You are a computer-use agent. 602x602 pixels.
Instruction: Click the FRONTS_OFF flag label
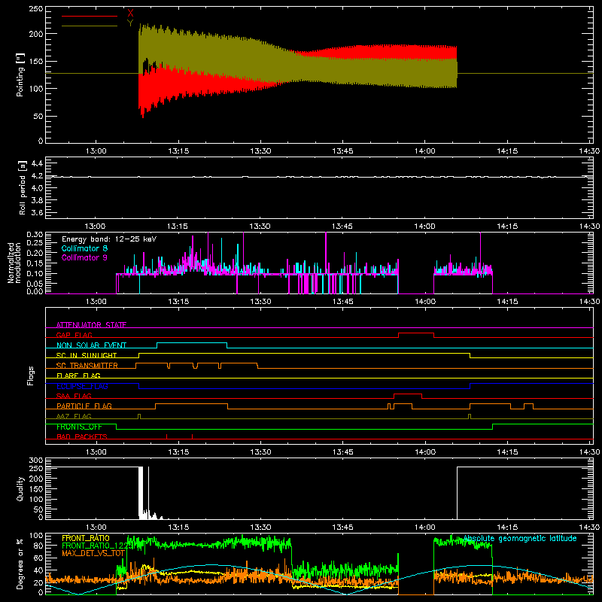point(79,427)
